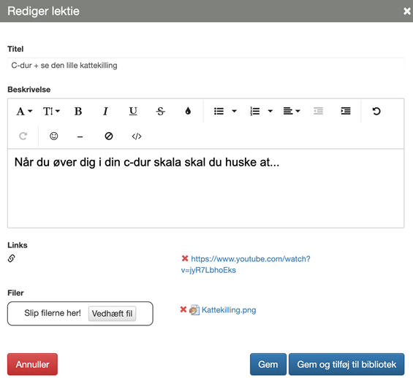This screenshot has height=378, width=413.
Task: Insert an emoticon into the description
Action: (x=54, y=136)
